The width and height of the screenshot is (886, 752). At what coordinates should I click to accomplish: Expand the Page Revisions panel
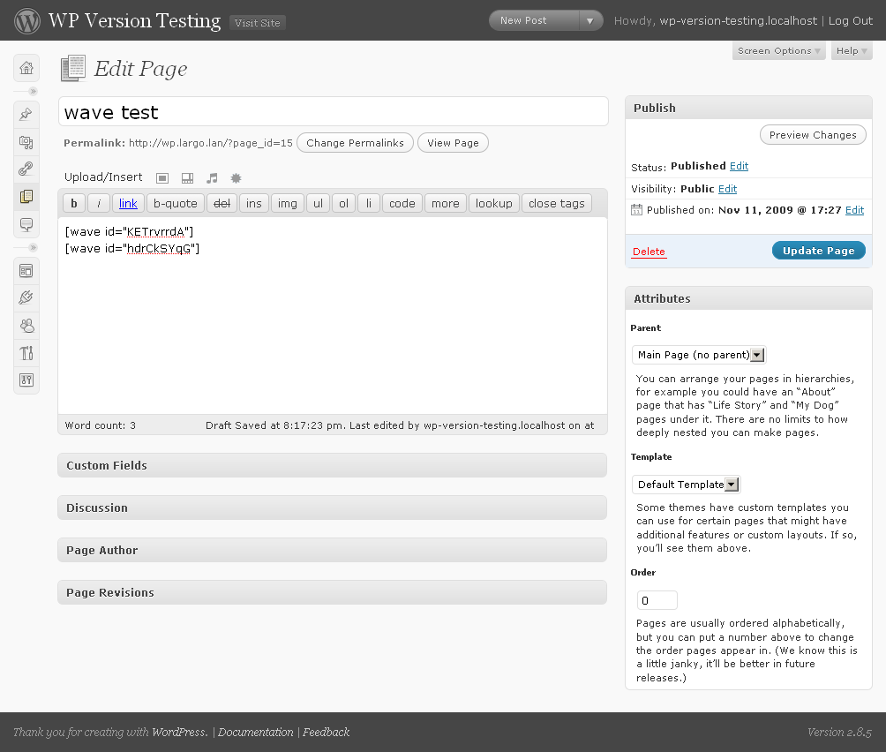point(332,592)
